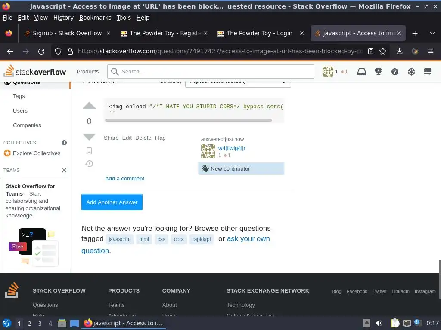Open the View menu

coord(41,18)
